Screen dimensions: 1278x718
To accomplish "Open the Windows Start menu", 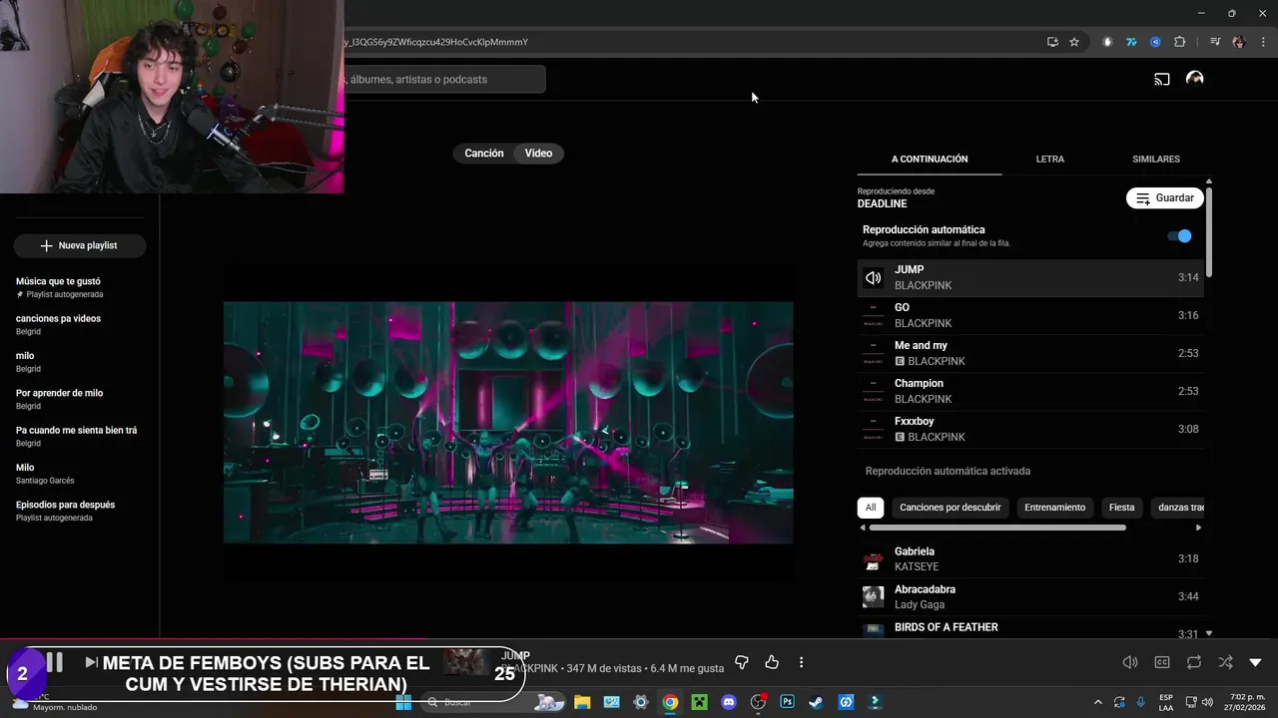I will (403, 702).
